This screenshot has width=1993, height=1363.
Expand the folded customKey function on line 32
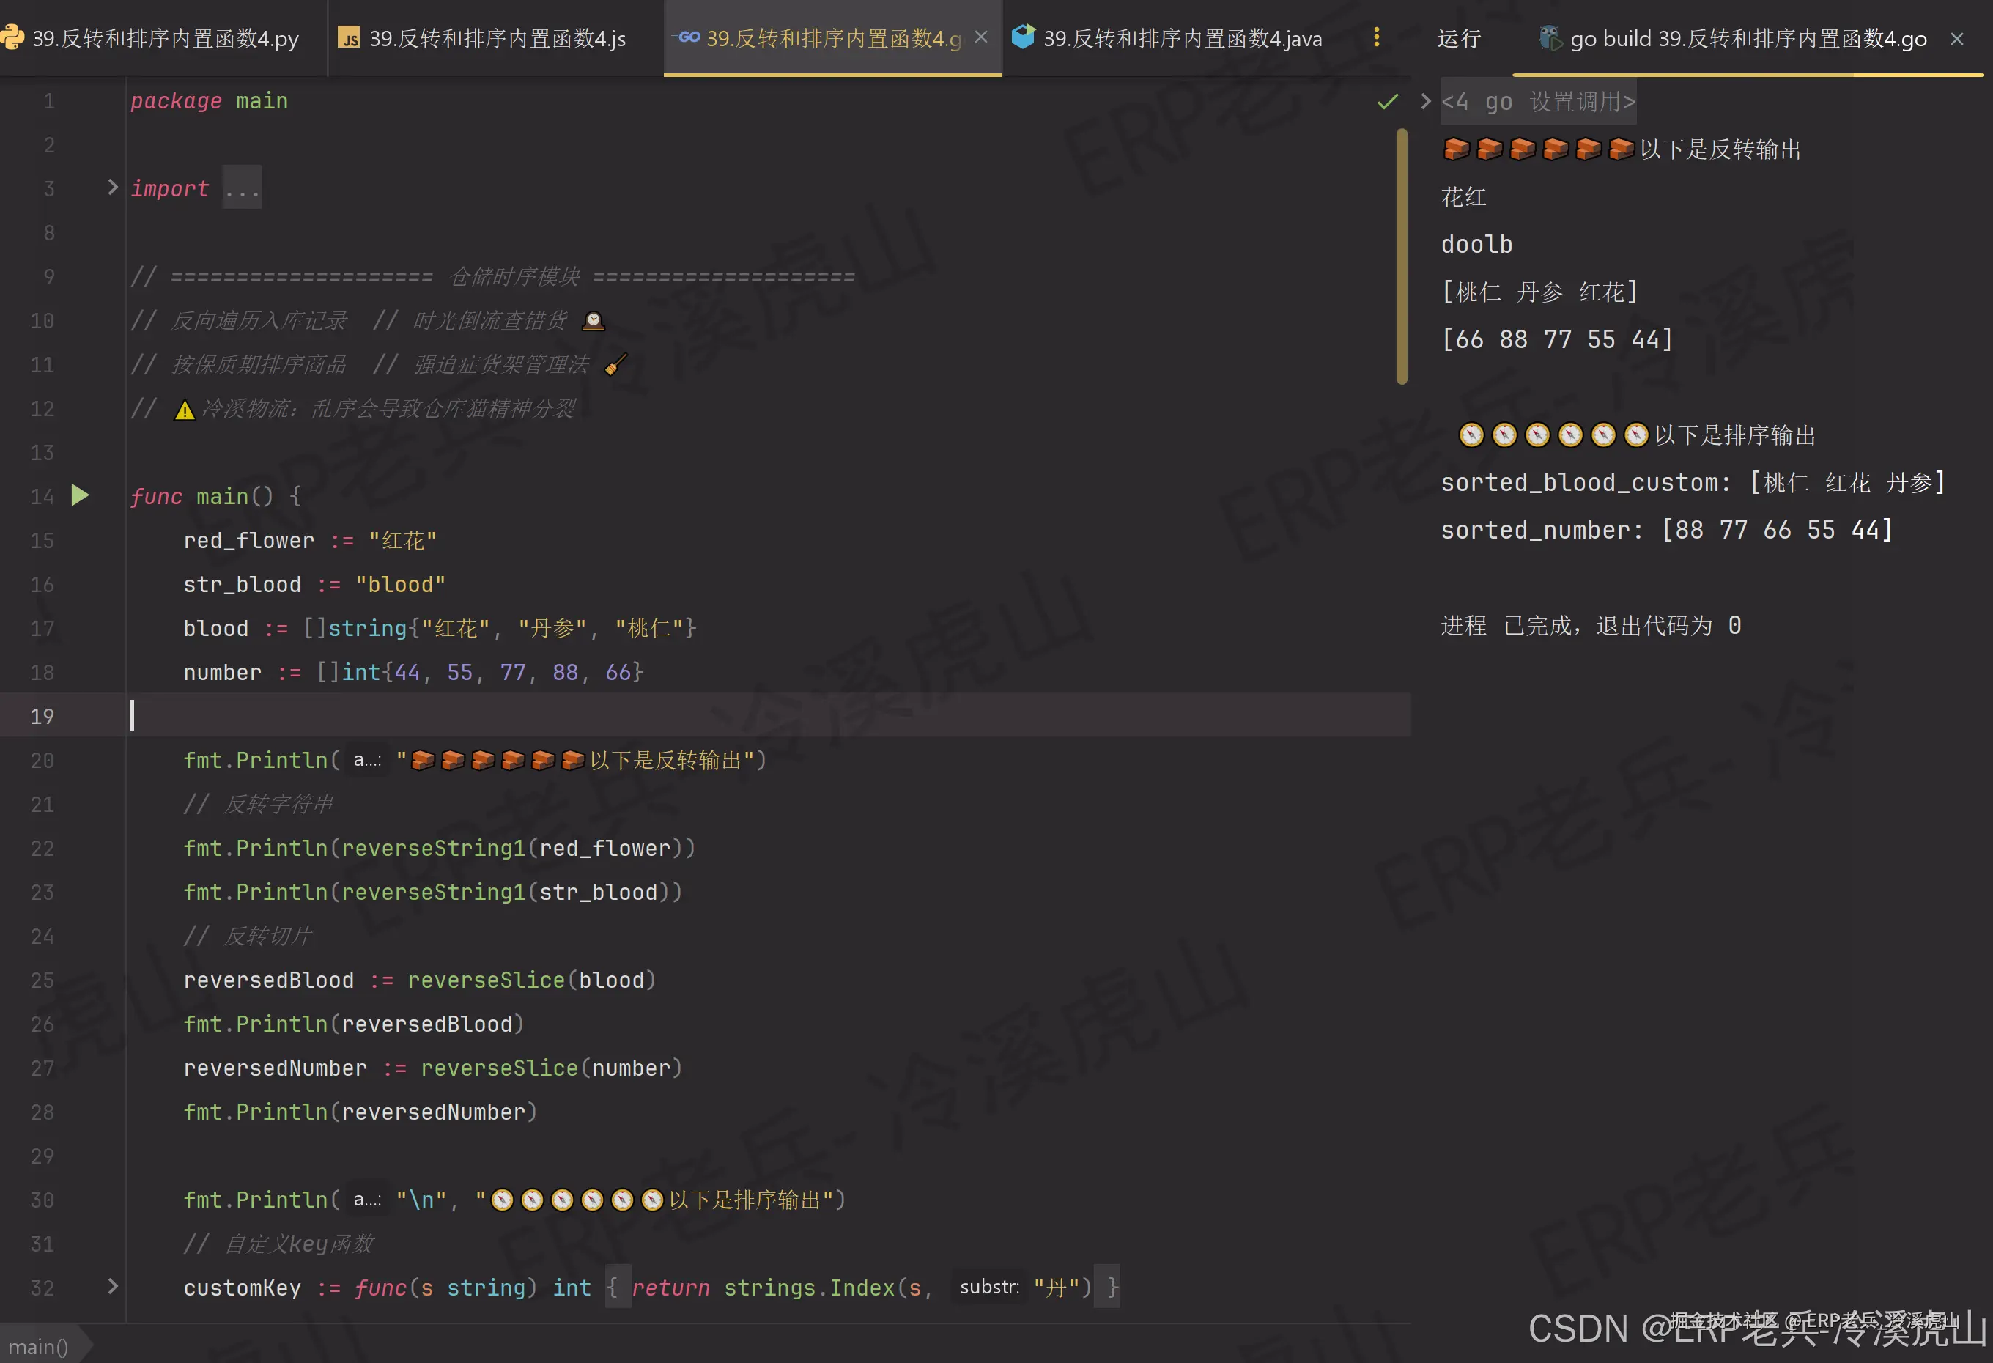click(112, 1286)
